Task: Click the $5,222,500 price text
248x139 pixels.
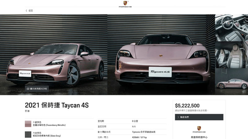Action: [187, 106]
